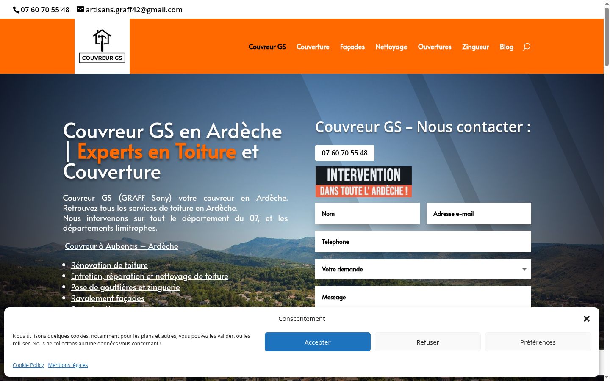610x381 pixels.
Task: Focus the Message text area
Action: (423, 297)
